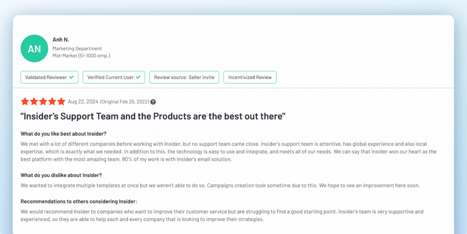Click the Validated Reviewer green checkmark
The width and height of the screenshot is (467, 234).
point(72,77)
